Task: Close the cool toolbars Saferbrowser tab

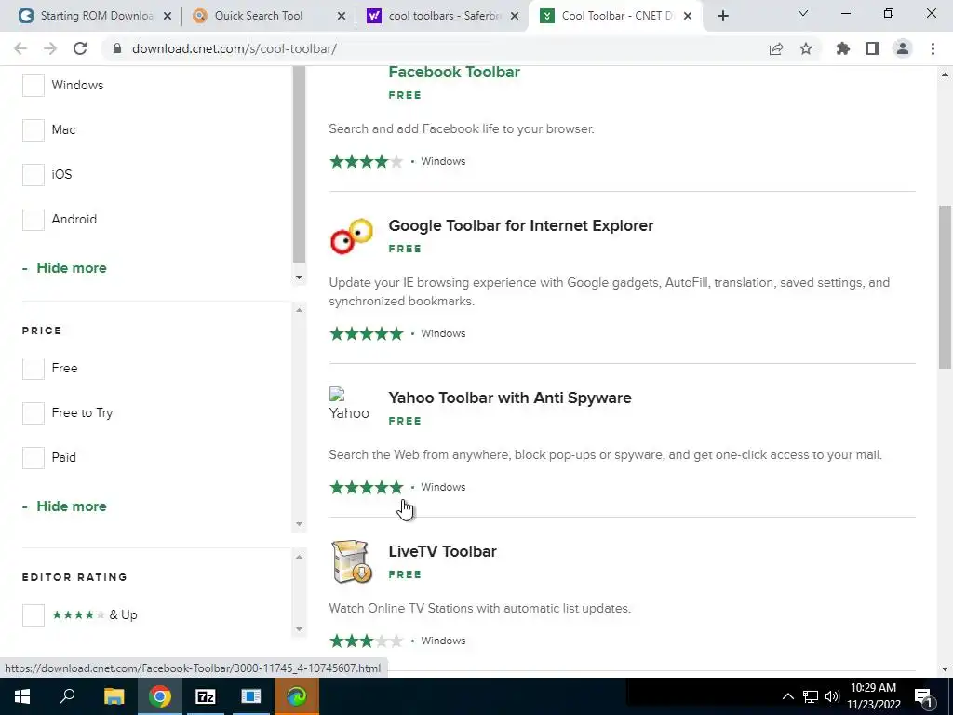Action: pyautogui.click(x=515, y=17)
